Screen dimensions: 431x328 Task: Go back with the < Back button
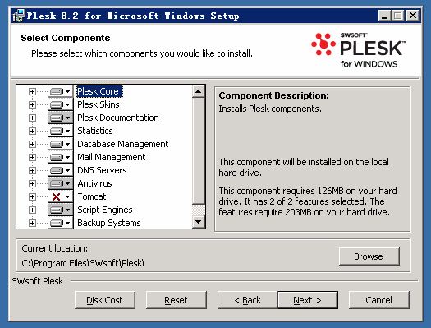[x=247, y=300]
